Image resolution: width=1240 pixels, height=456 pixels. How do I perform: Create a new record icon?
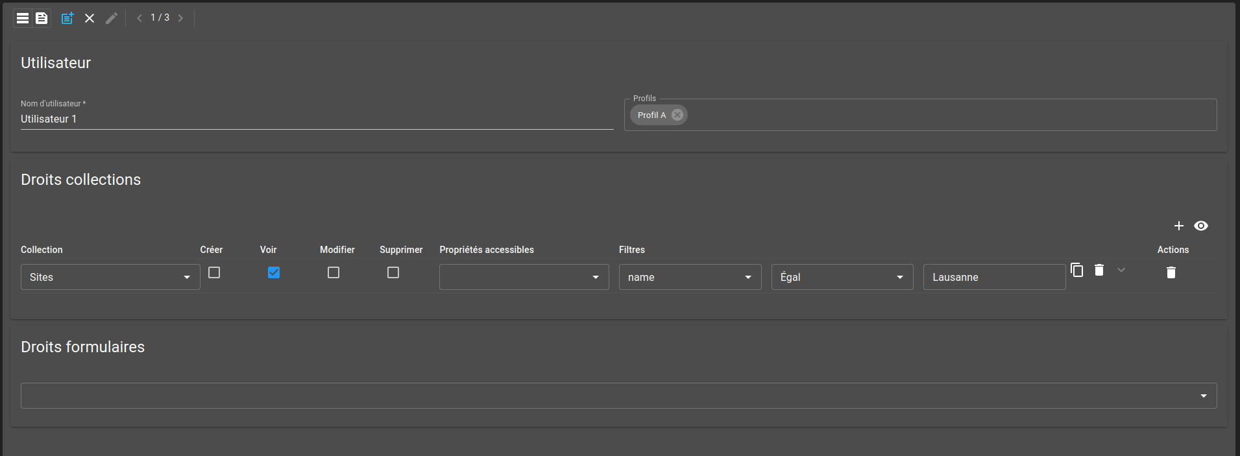(67, 18)
